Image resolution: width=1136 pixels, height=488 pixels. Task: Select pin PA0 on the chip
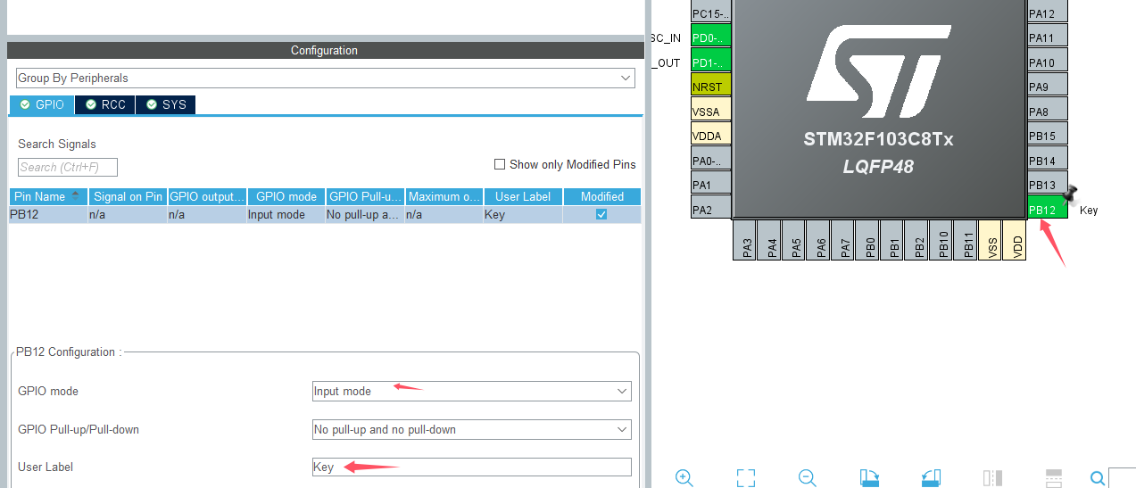(x=711, y=160)
